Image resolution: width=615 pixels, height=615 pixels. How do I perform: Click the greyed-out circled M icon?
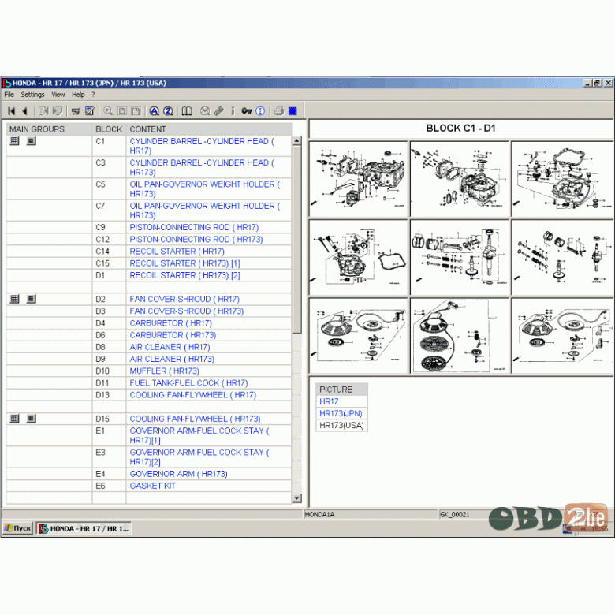pos(205,111)
